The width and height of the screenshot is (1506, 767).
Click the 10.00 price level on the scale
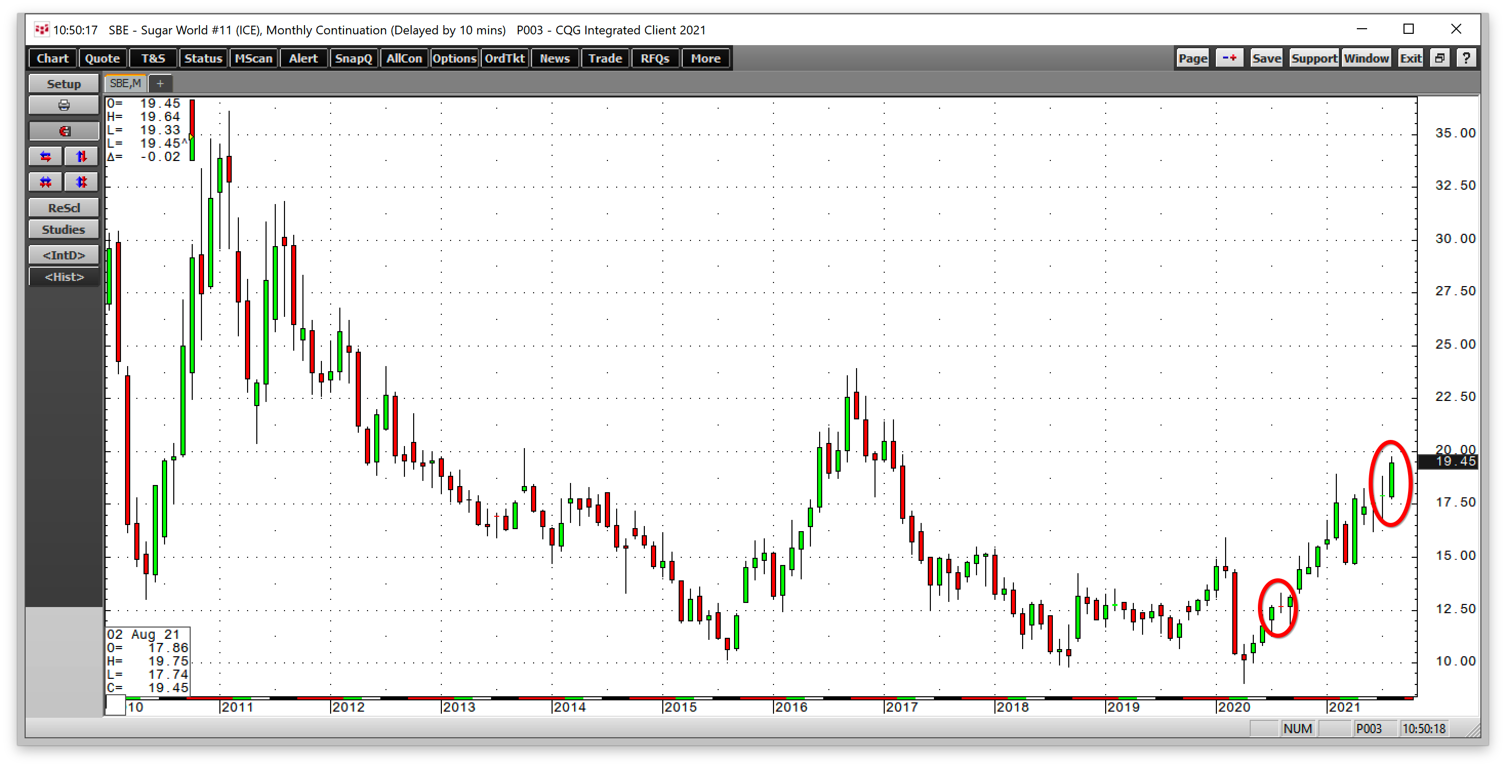[x=1455, y=661]
